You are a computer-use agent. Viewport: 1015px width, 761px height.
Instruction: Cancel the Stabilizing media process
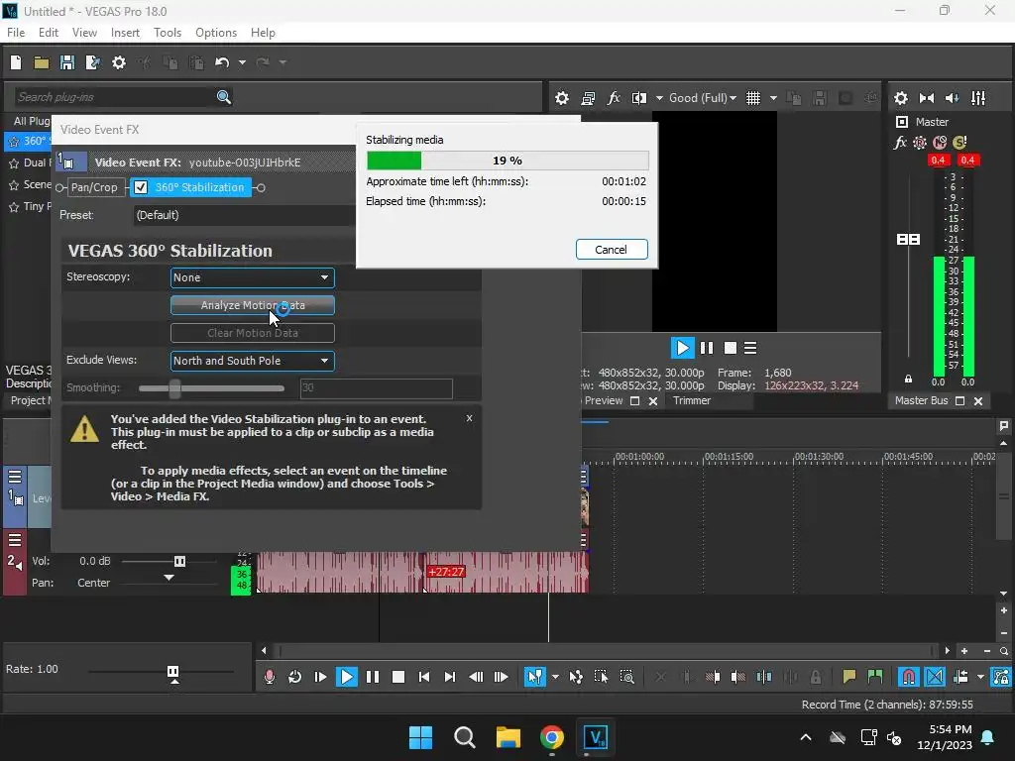(612, 249)
